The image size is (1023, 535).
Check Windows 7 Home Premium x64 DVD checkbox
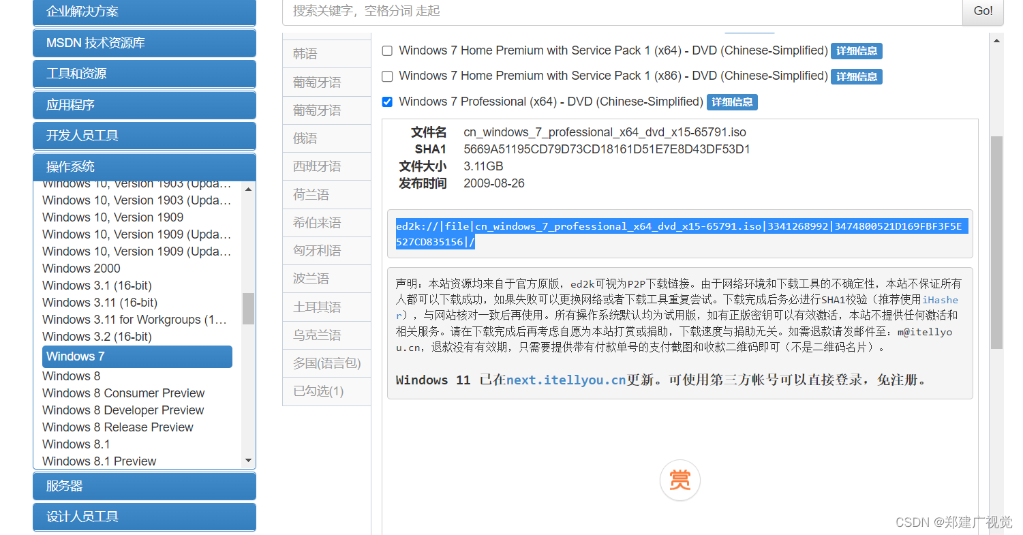(387, 51)
